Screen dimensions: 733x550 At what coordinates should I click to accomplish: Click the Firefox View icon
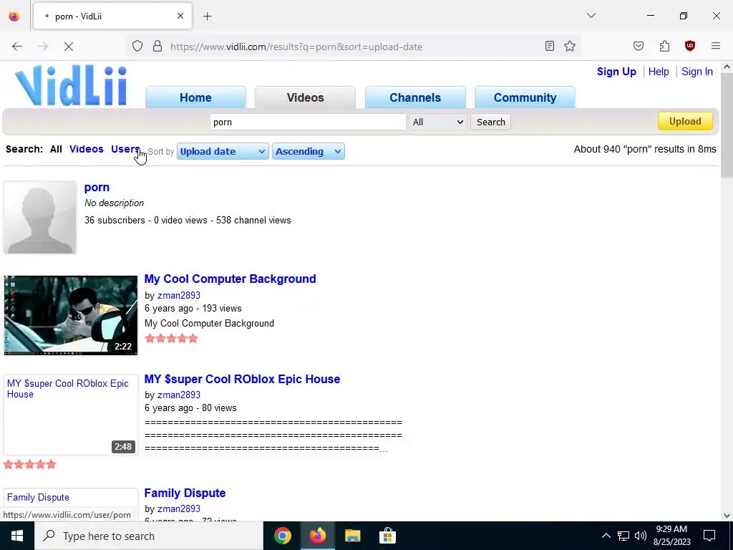tap(14, 16)
